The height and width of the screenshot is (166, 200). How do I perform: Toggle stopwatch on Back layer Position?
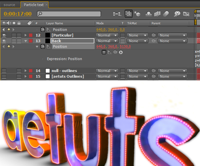43,46
